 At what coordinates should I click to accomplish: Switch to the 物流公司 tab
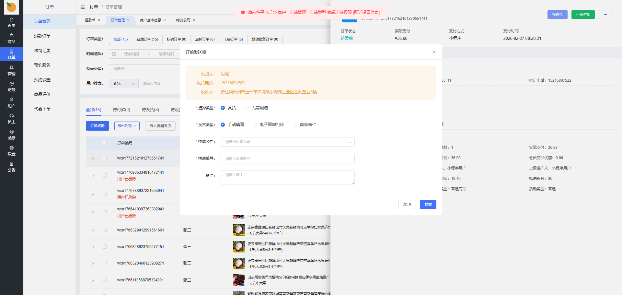183,20
